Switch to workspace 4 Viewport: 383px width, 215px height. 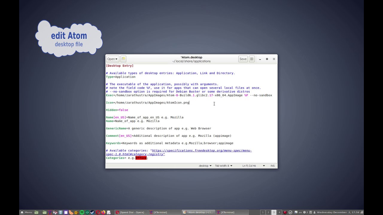tap(279, 212)
